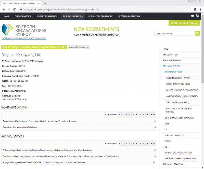Click CONTACT US link
Image resolution: width=204 pixels, height=169 pixels.
[176, 23]
